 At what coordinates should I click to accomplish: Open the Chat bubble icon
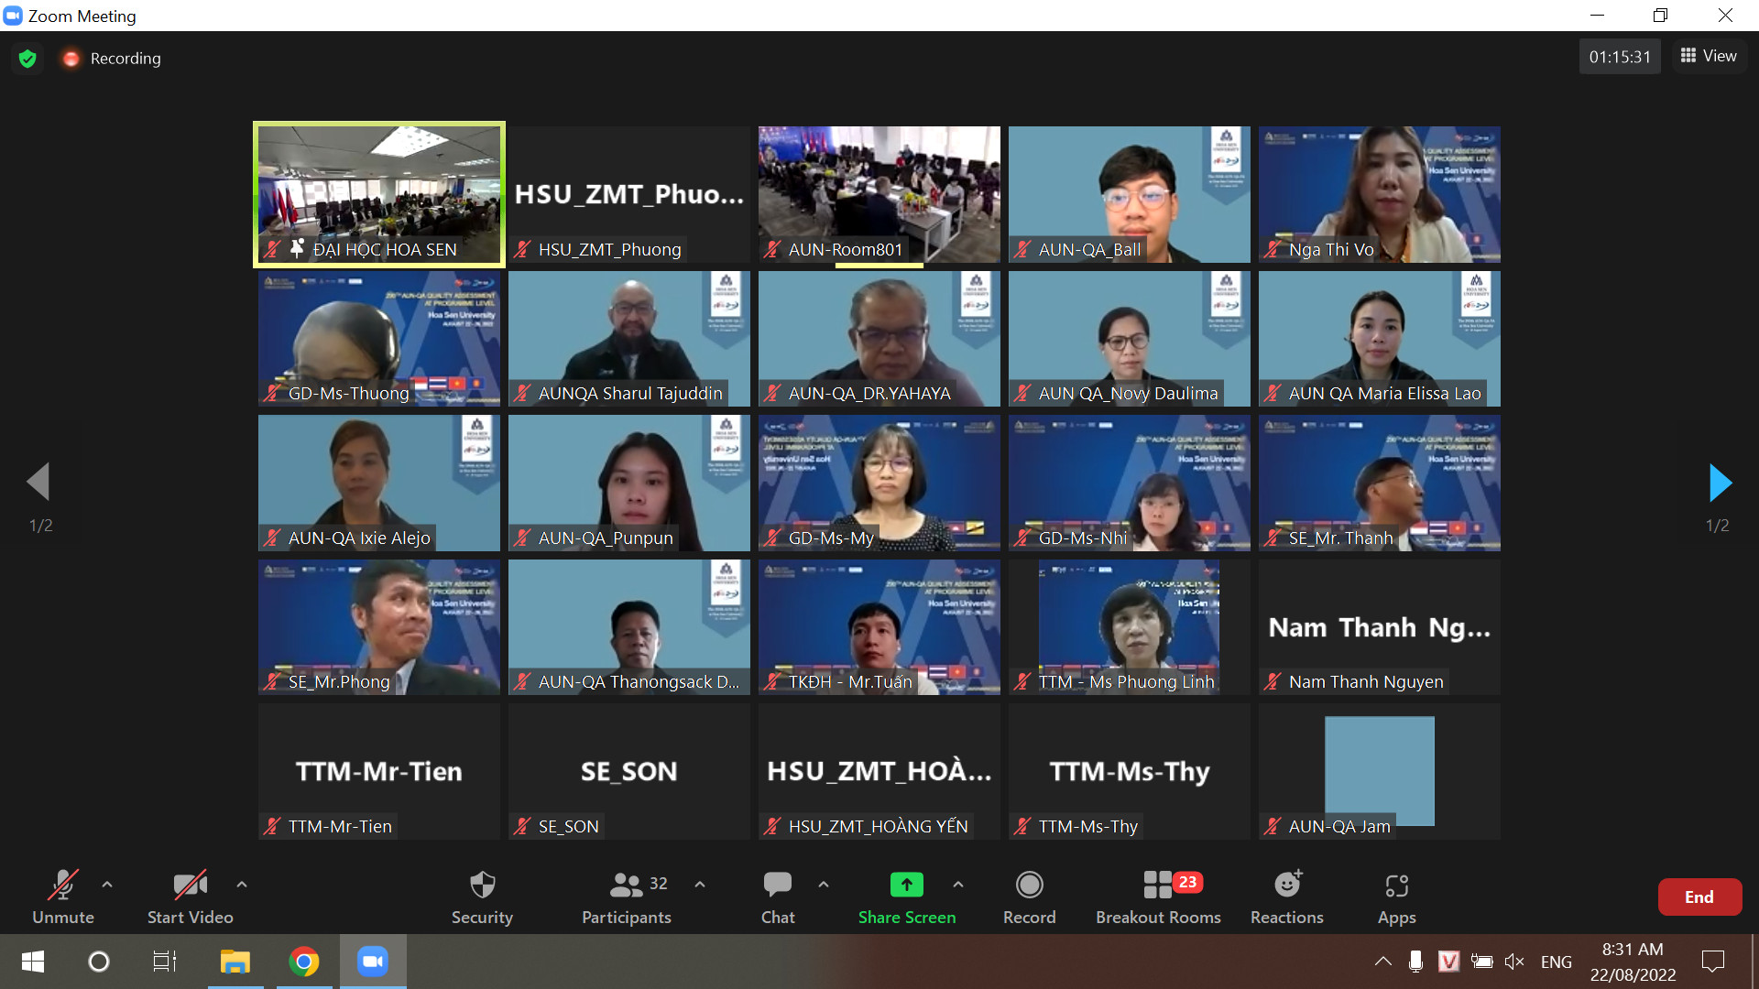tap(777, 885)
